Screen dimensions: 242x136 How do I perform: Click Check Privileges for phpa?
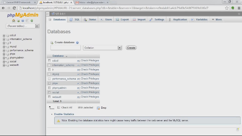[90, 83]
